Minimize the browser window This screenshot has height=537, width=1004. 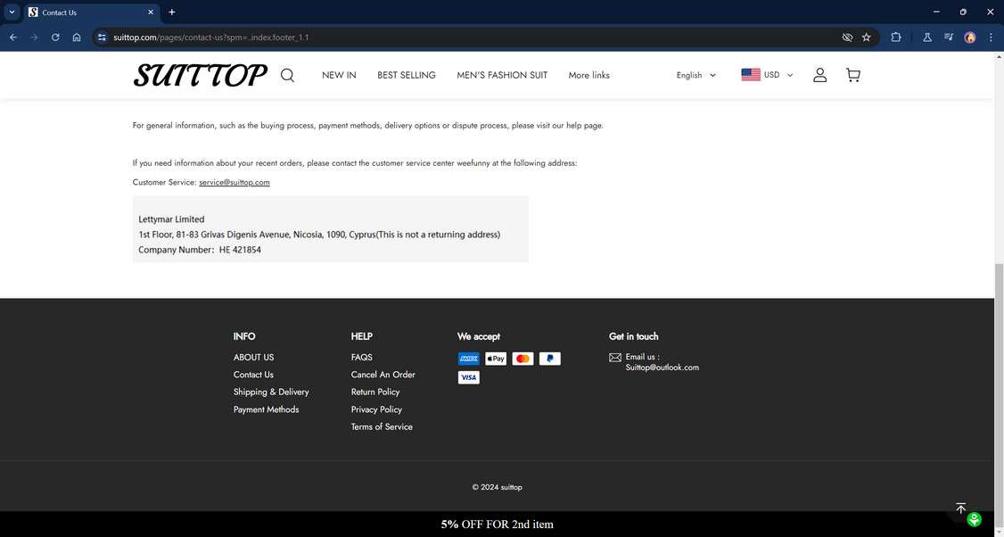[936, 12]
